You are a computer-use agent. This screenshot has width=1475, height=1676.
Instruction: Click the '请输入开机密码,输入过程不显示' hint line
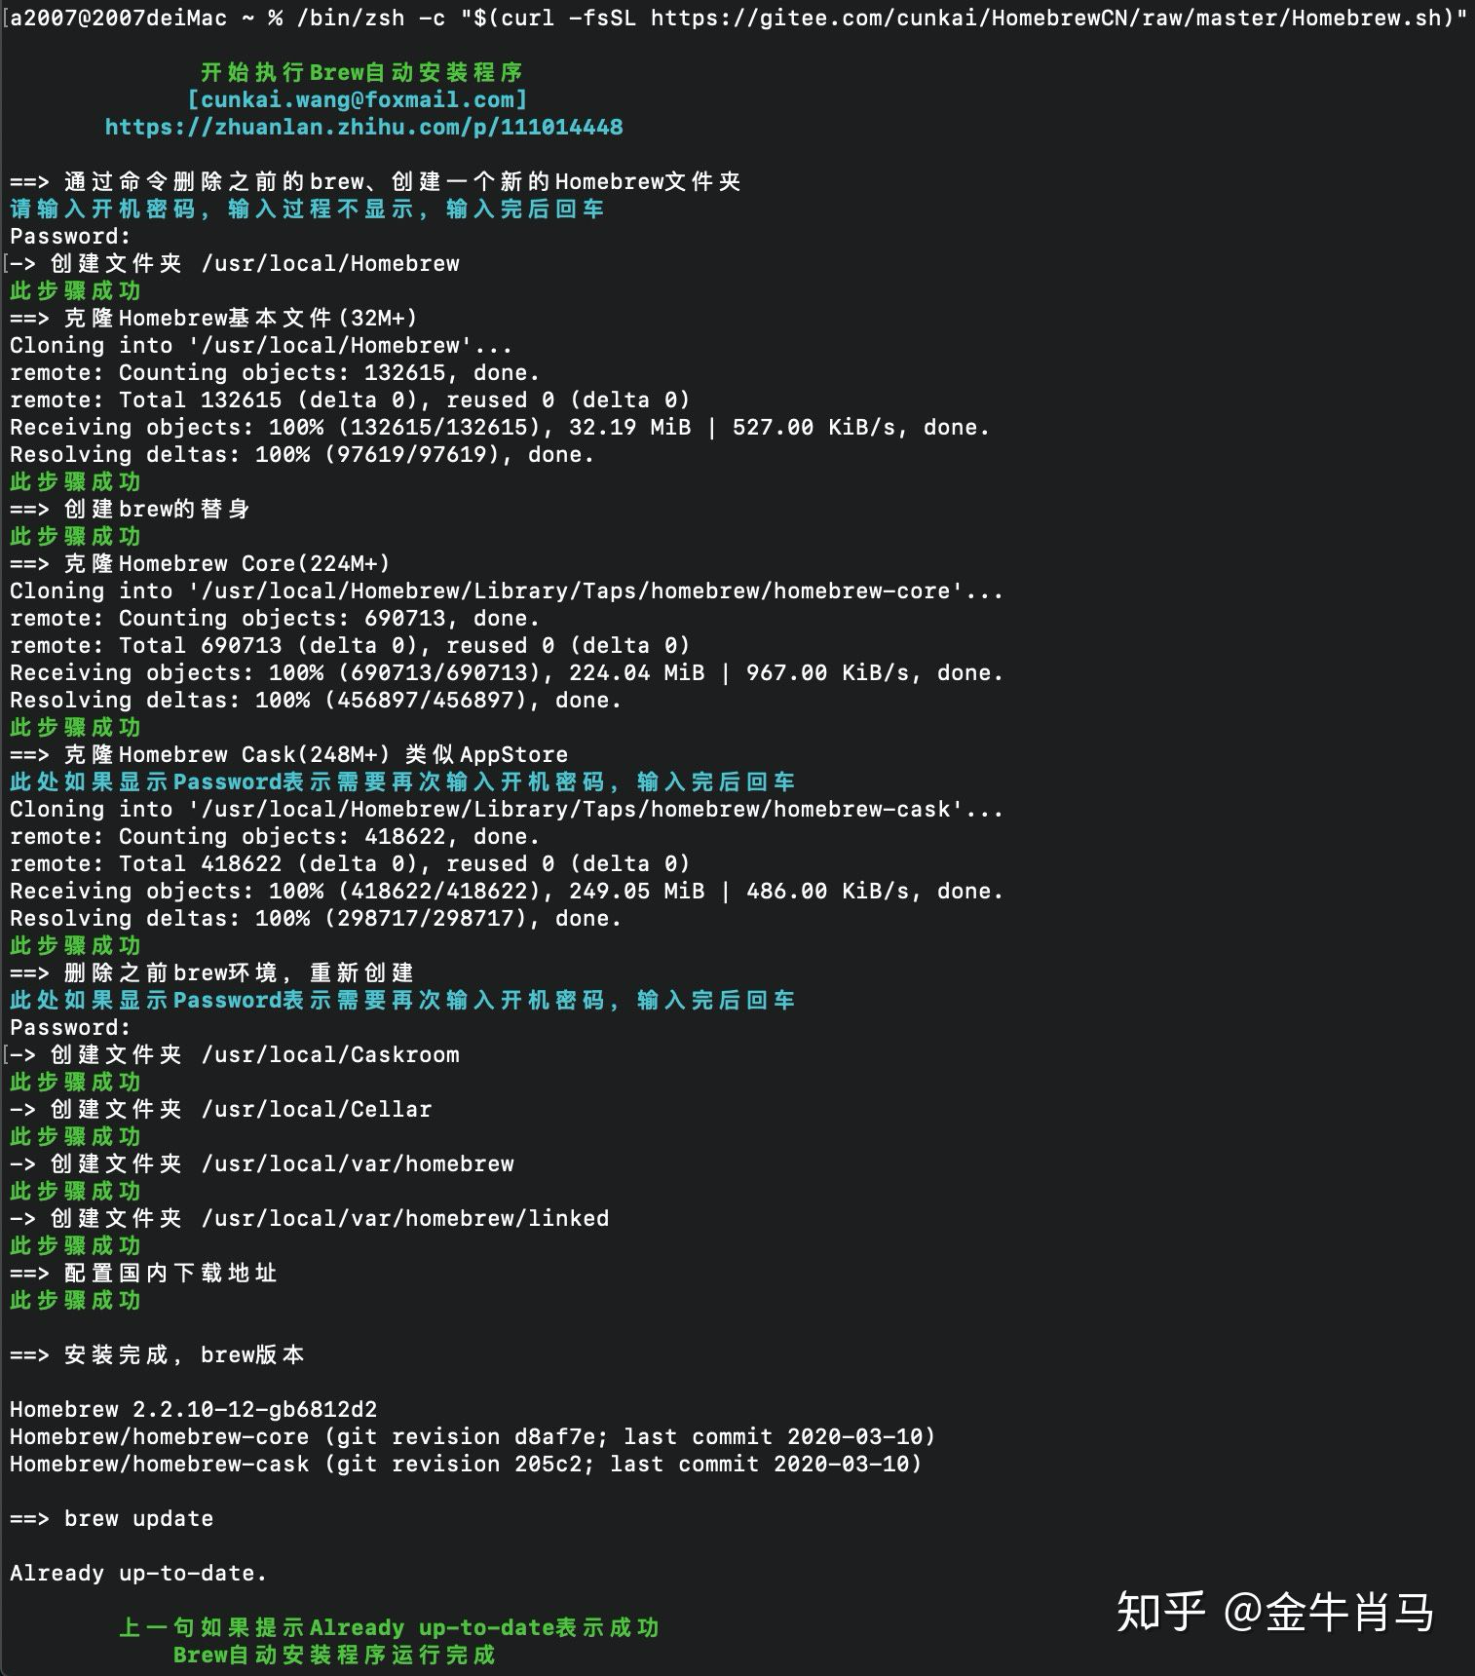307,209
